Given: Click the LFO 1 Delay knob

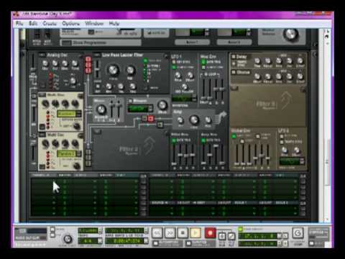Looking at the screenshot, I should pos(190,75).
